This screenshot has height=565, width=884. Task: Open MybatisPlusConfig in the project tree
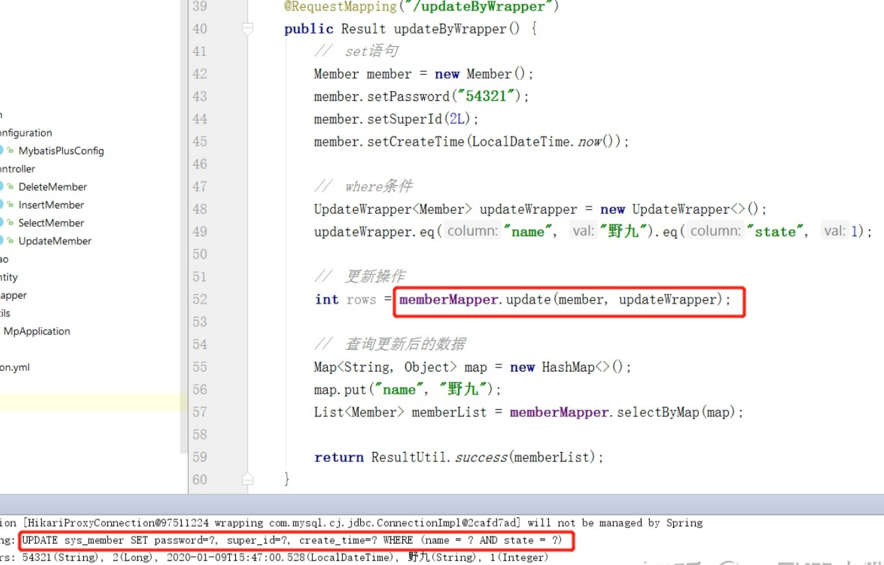pyautogui.click(x=61, y=150)
